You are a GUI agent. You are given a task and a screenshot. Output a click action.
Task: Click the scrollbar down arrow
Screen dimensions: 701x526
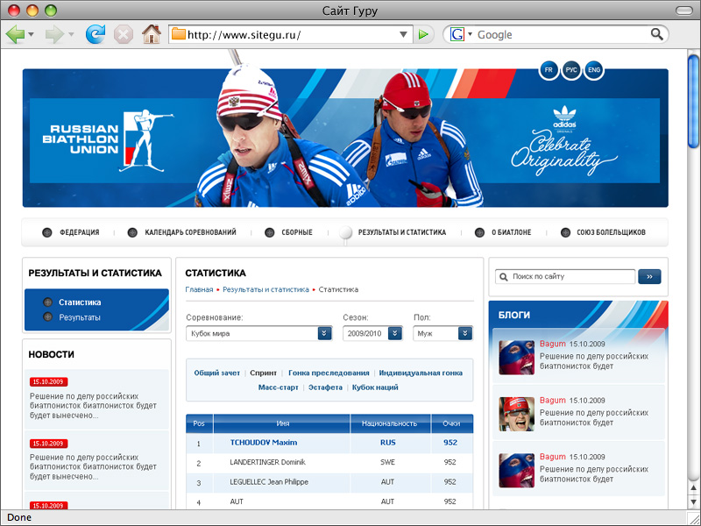[693, 502]
